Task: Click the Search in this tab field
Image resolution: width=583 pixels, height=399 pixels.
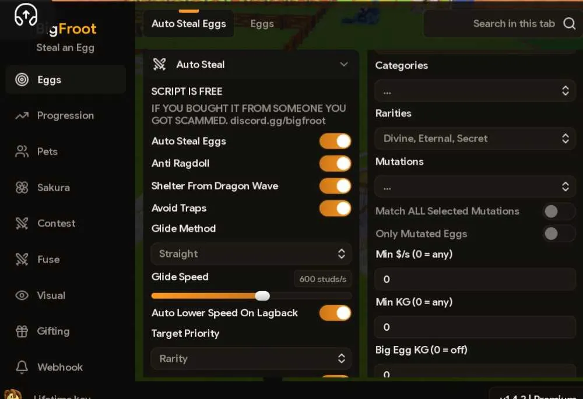Action: (503, 24)
